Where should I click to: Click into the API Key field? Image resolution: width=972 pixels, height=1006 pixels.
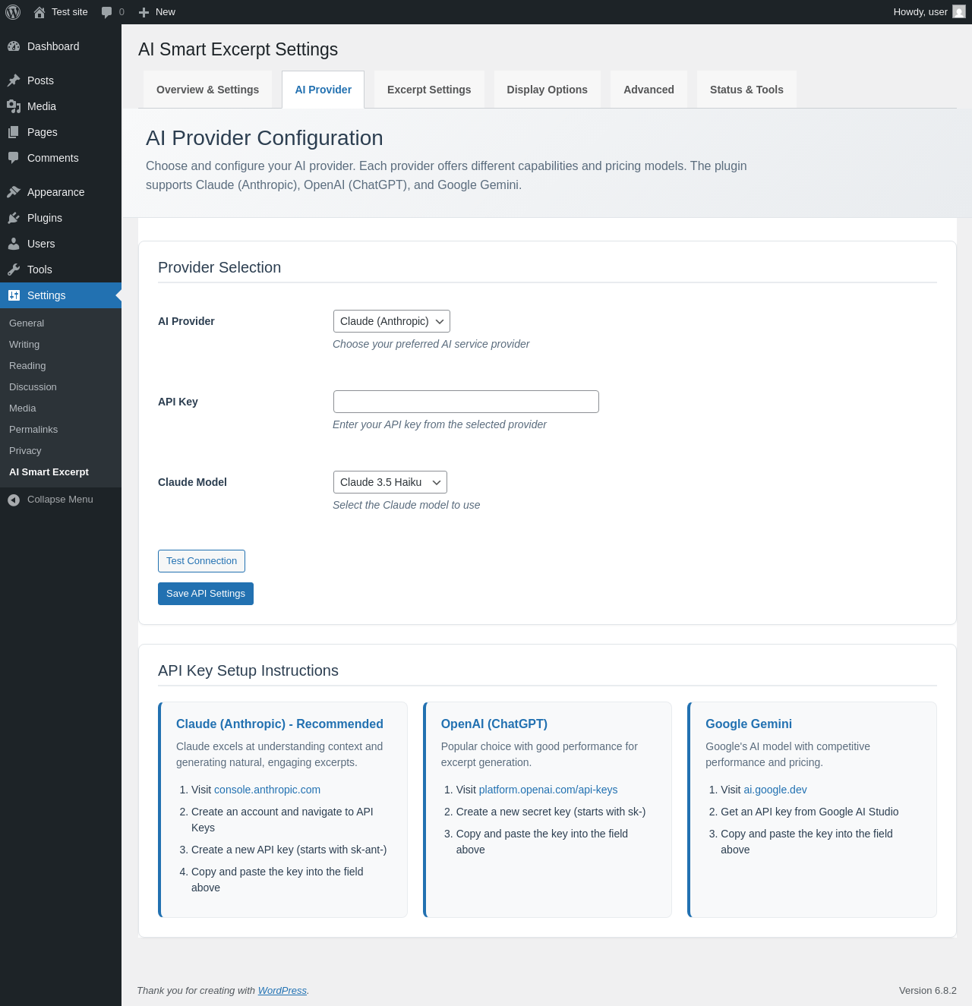(466, 402)
